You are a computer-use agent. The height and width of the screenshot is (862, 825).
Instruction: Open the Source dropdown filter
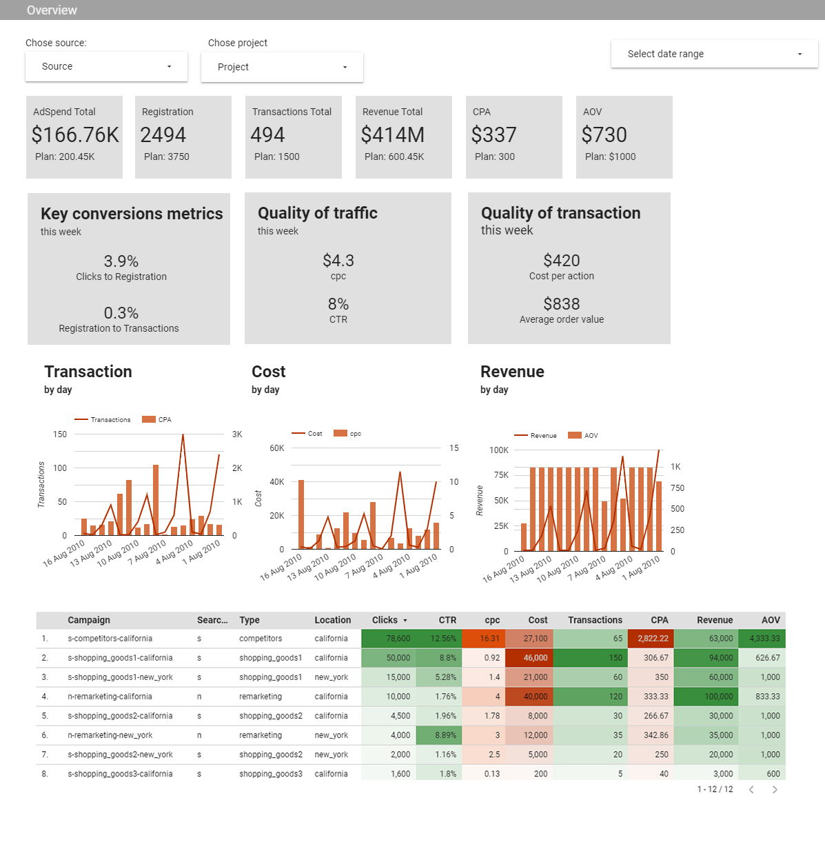pyautogui.click(x=106, y=67)
